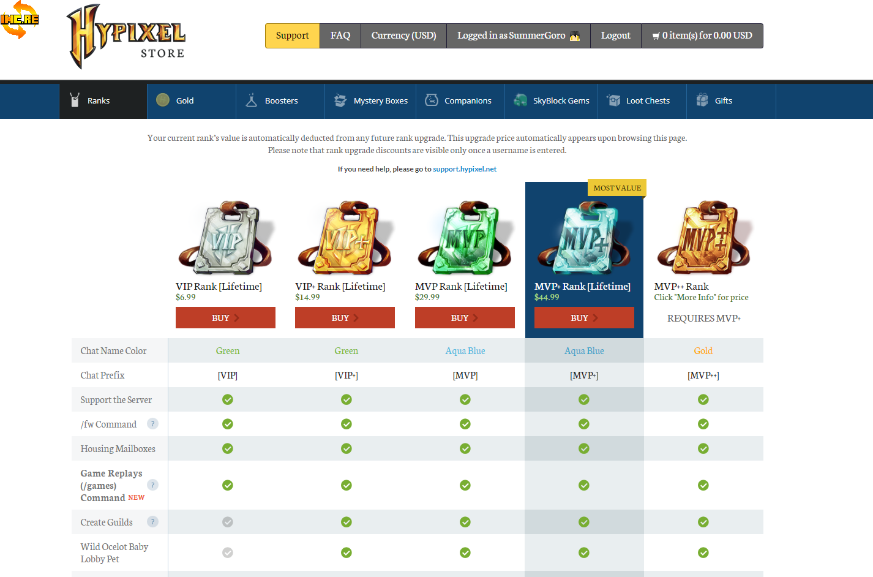The height and width of the screenshot is (577, 873).
Task: Go to the Companions category
Action: coord(460,101)
